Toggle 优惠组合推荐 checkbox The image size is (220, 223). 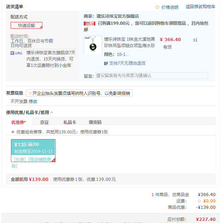pos(13,132)
